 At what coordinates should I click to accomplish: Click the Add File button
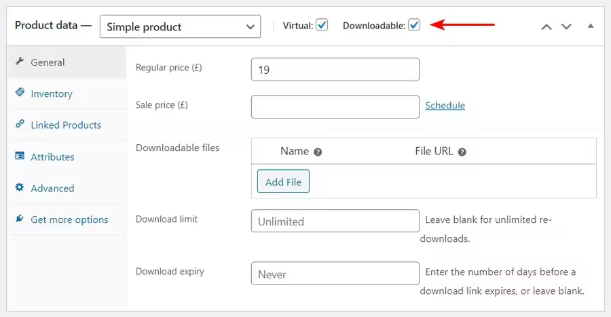(283, 182)
